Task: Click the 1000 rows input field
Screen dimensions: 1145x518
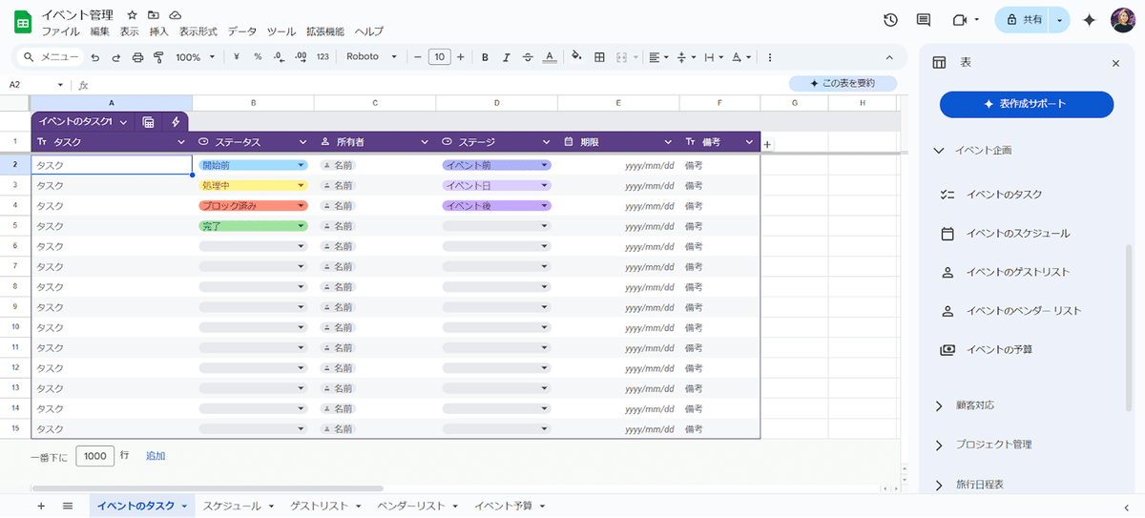Action: (x=95, y=456)
